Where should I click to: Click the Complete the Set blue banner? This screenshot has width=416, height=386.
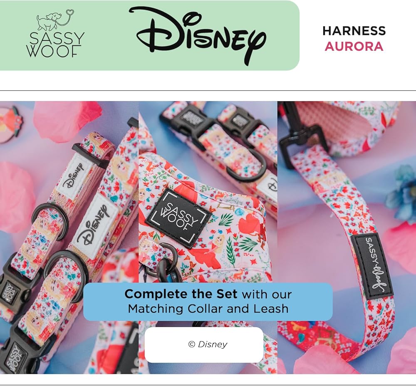pyautogui.click(x=208, y=302)
